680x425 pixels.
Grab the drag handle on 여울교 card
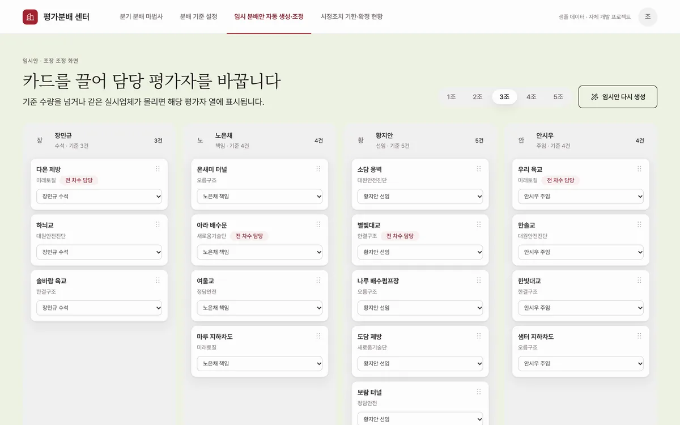[318, 280]
